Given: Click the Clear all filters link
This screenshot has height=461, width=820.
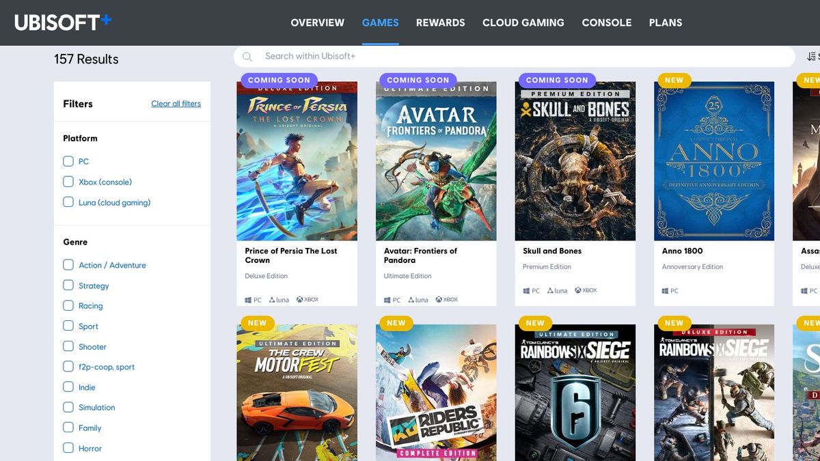Looking at the screenshot, I should [x=176, y=103].
